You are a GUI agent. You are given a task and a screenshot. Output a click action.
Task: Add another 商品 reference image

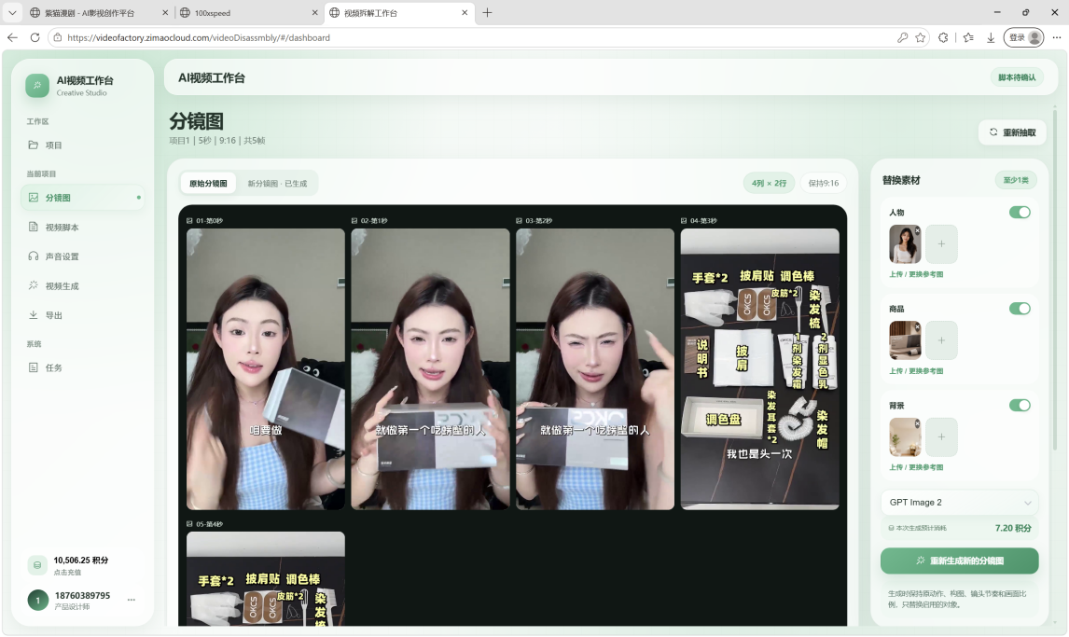941,340
